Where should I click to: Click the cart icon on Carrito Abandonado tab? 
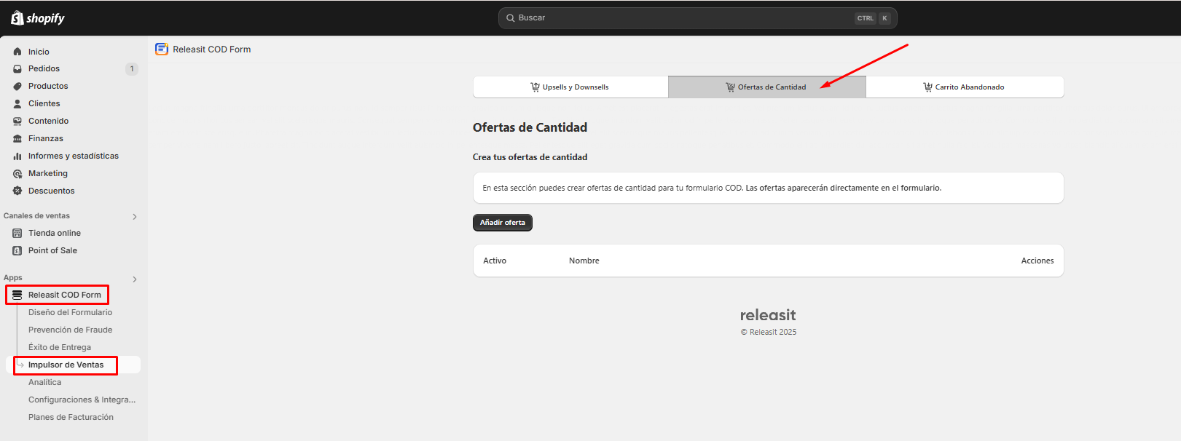click(x=927, y=87)
